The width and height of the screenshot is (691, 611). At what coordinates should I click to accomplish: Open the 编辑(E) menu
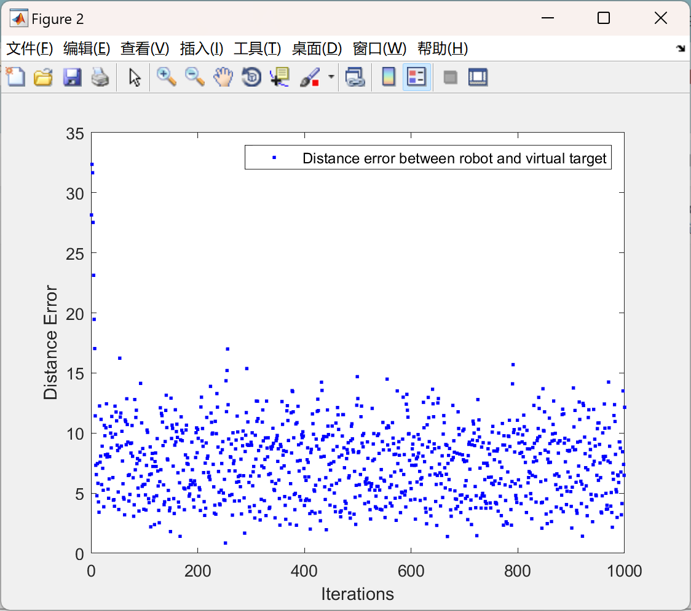[86, 49]
